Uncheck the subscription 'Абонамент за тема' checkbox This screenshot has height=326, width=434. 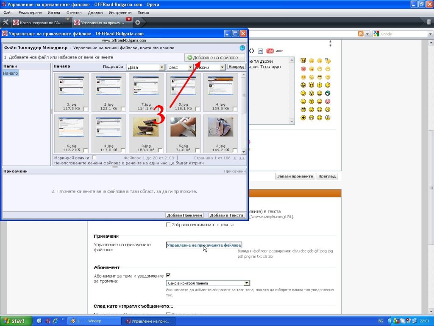(x=168, y=275)
